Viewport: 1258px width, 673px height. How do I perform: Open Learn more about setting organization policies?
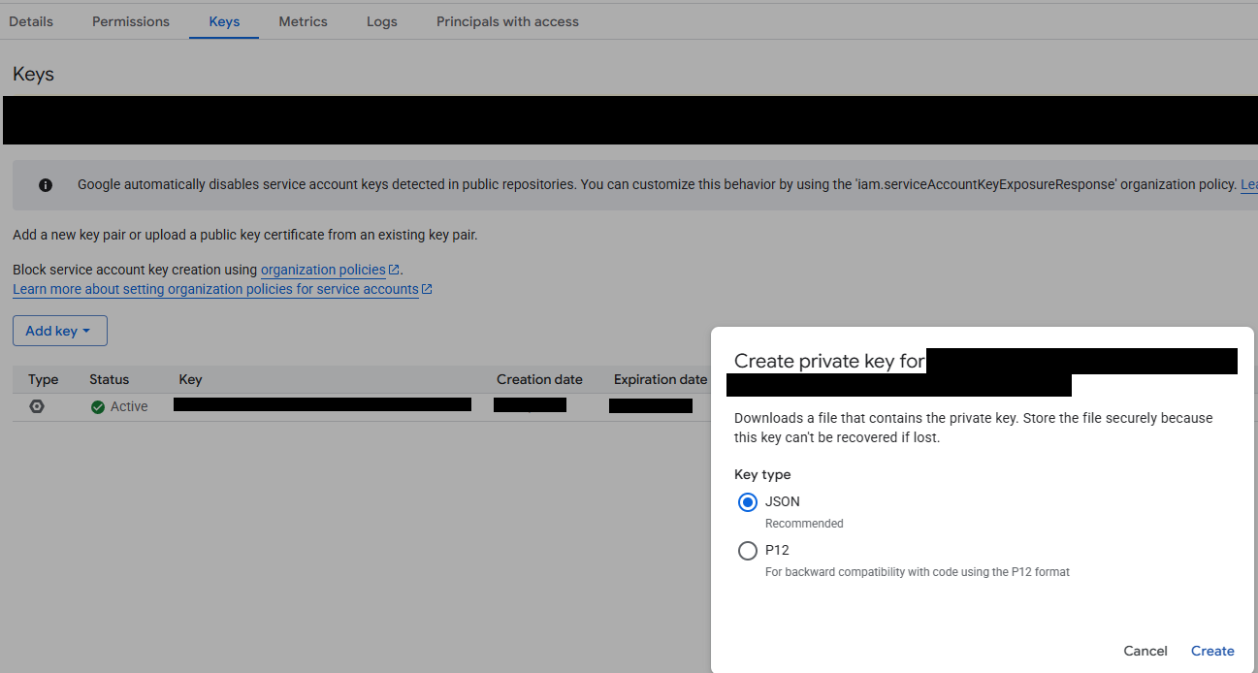(215, 289)
